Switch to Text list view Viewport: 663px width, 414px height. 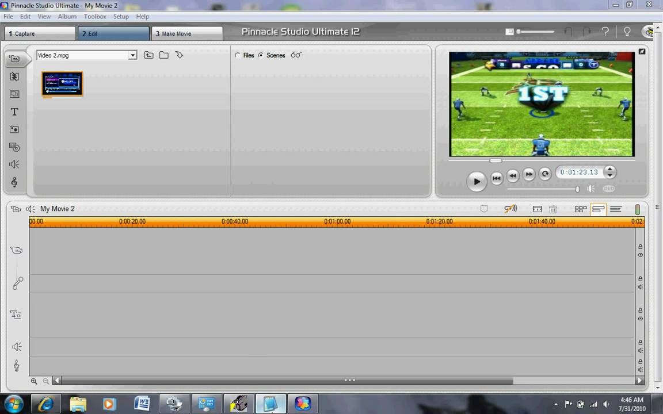(616, 209)
